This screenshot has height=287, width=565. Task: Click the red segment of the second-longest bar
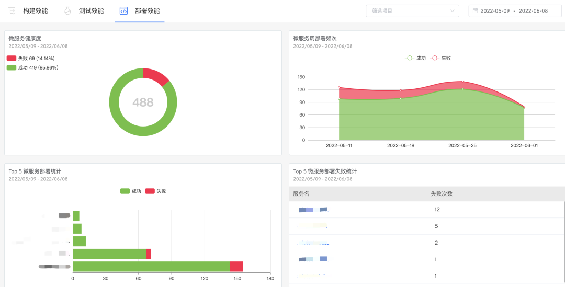[x=149, y=254]
